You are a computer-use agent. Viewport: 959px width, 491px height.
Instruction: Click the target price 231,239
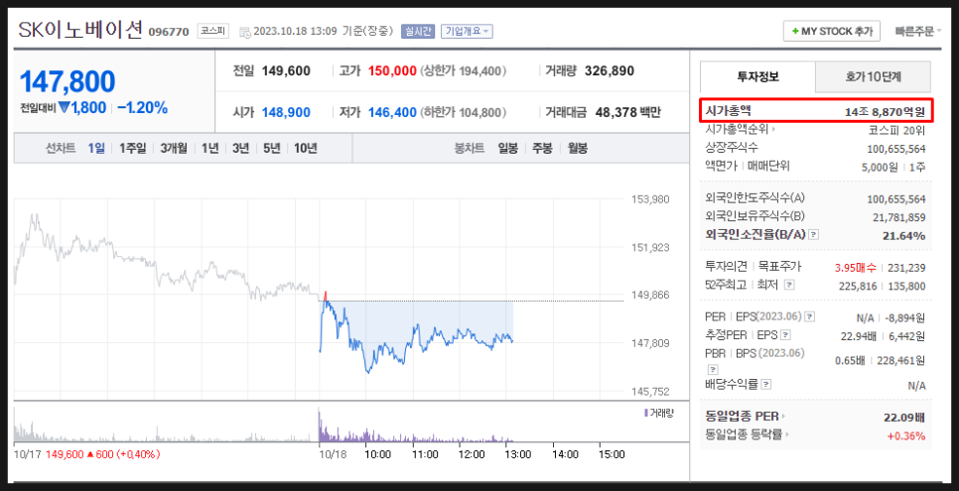(908, 268)
